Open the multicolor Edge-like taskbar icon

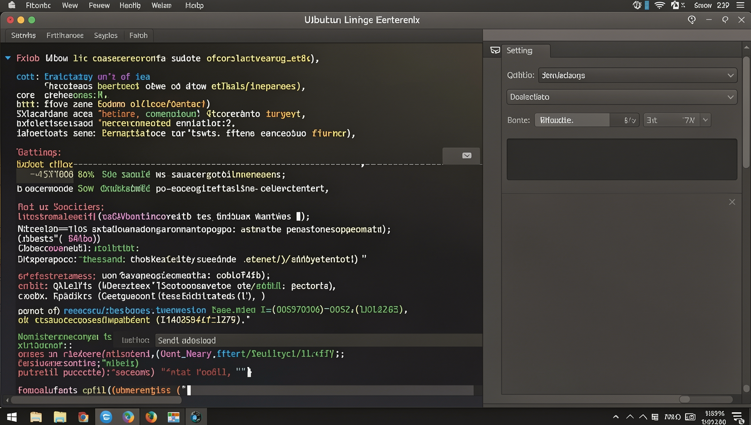(128, 417)
